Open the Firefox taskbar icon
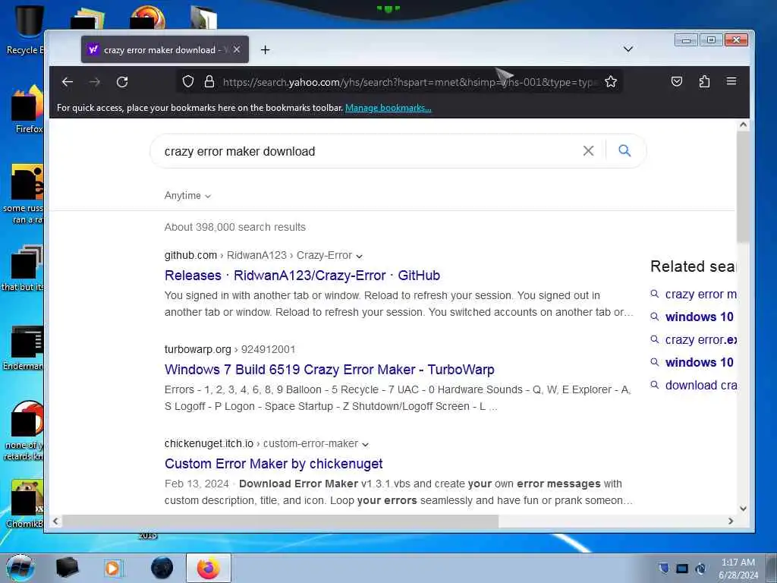777x583 pixels. (208, 568)
